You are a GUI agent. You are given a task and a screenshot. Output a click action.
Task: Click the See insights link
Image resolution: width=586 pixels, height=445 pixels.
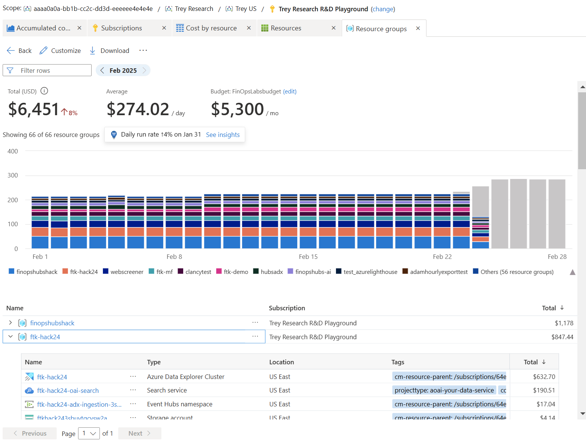pyautogui.click(x=223, y=135)
